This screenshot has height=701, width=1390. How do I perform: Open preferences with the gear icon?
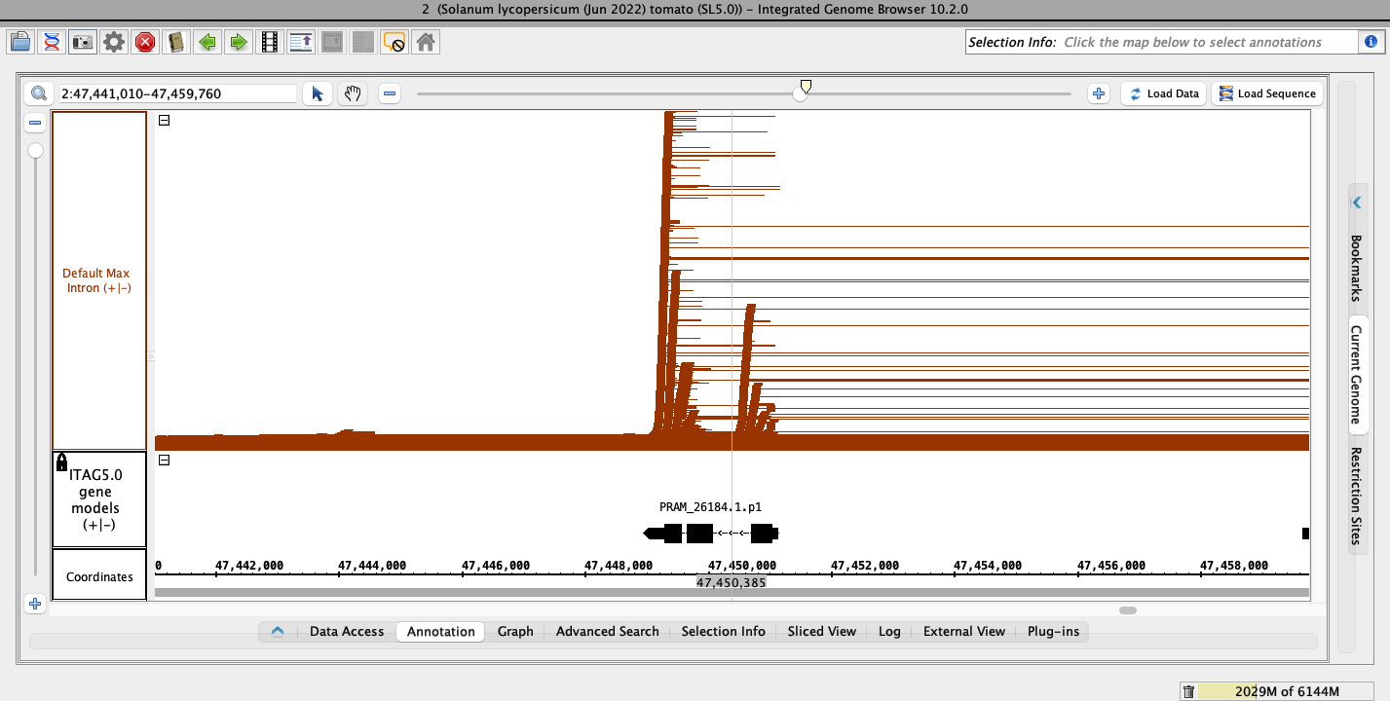(114, 42)
